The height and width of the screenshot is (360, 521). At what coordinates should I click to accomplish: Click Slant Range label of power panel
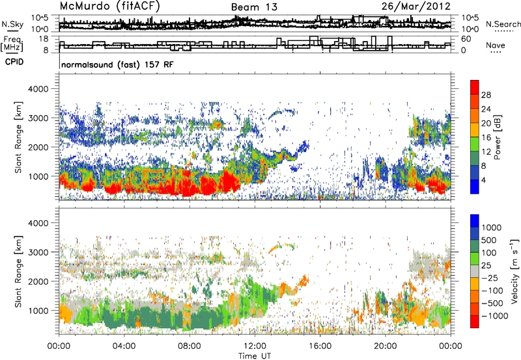click(18, 137)
